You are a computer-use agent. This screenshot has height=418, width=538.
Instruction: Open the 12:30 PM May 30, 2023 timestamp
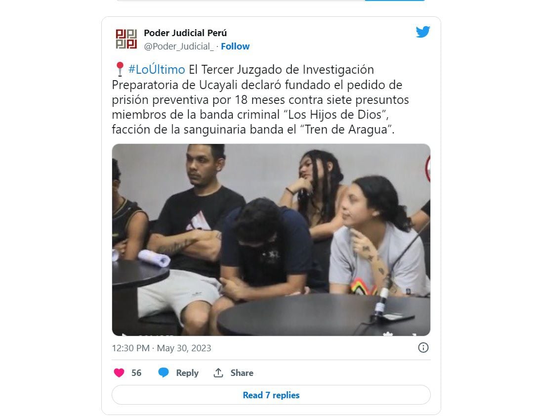[161, 348]
